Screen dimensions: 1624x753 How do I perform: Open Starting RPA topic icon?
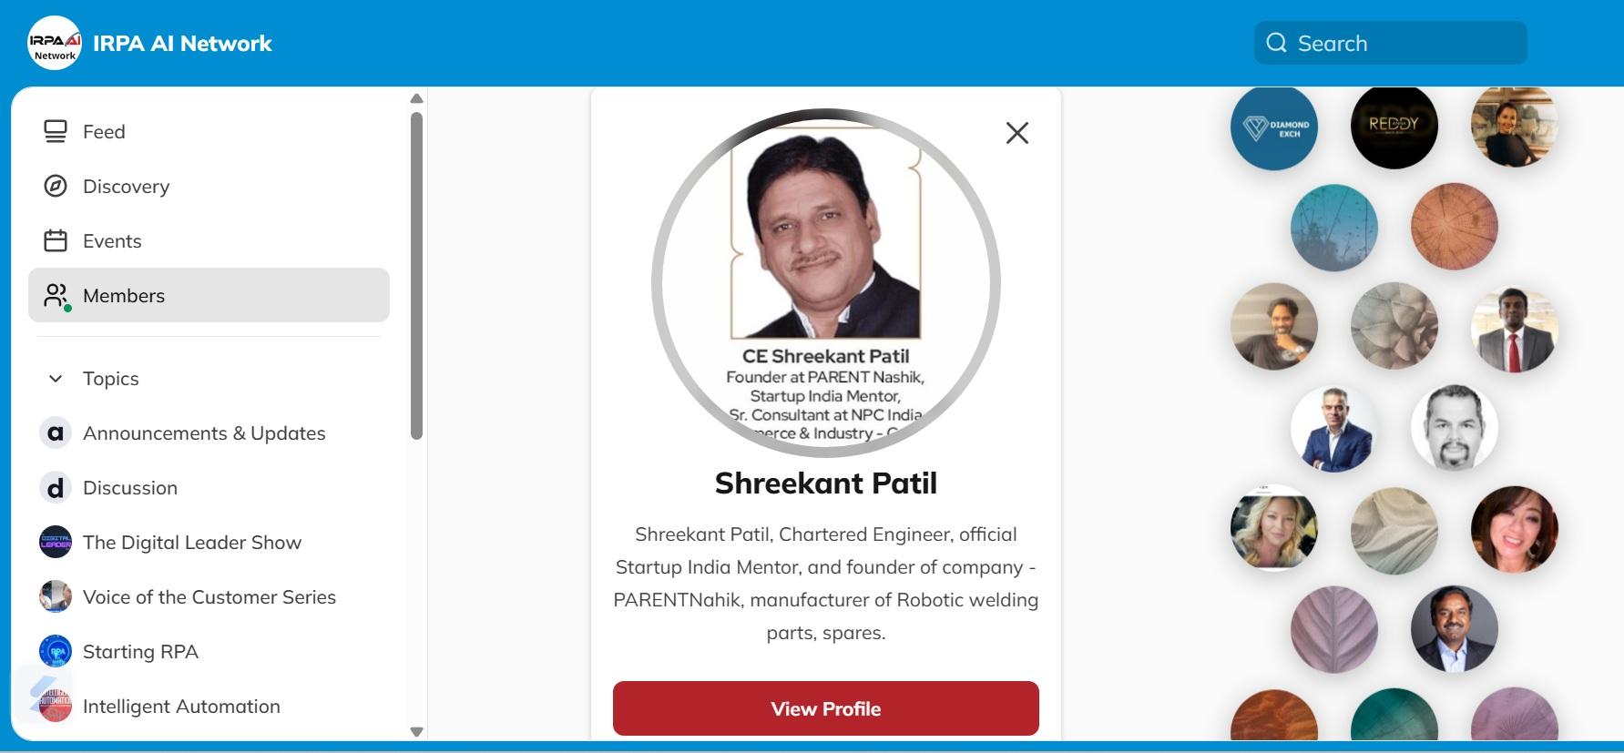tap(56, 651)
